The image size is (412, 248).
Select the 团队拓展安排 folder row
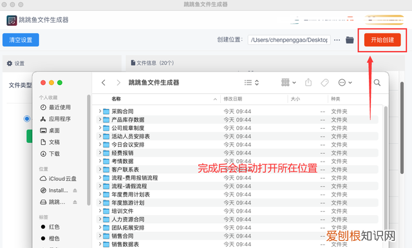[x=238, y=227]
